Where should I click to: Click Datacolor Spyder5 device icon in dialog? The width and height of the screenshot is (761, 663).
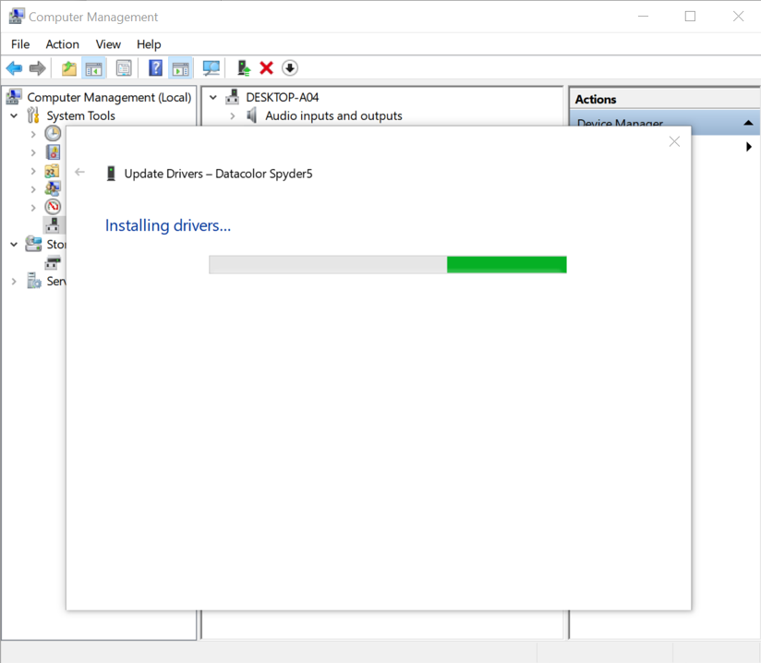111,174
